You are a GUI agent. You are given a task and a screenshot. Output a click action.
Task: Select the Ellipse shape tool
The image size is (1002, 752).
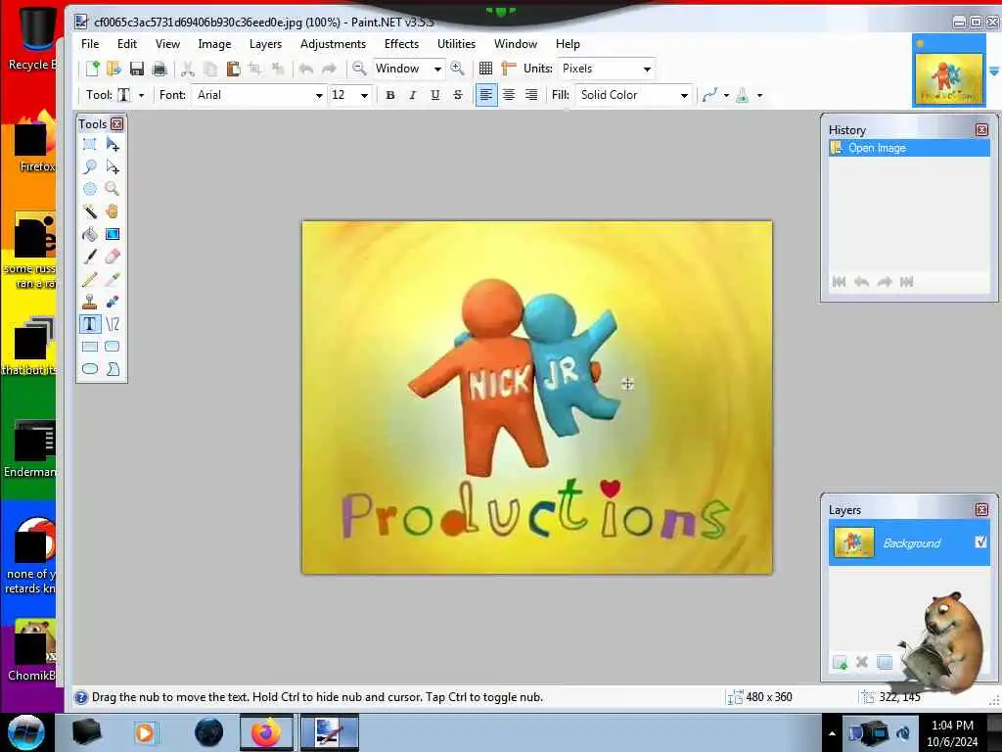pyautogui.click(x=90, y=369)
